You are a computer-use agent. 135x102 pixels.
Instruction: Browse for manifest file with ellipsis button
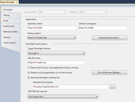coord(112,87)
